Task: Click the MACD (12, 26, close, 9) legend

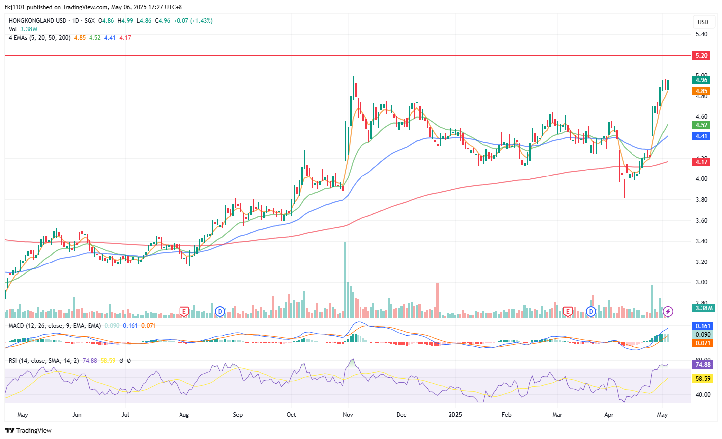Action: pos(55,326)
